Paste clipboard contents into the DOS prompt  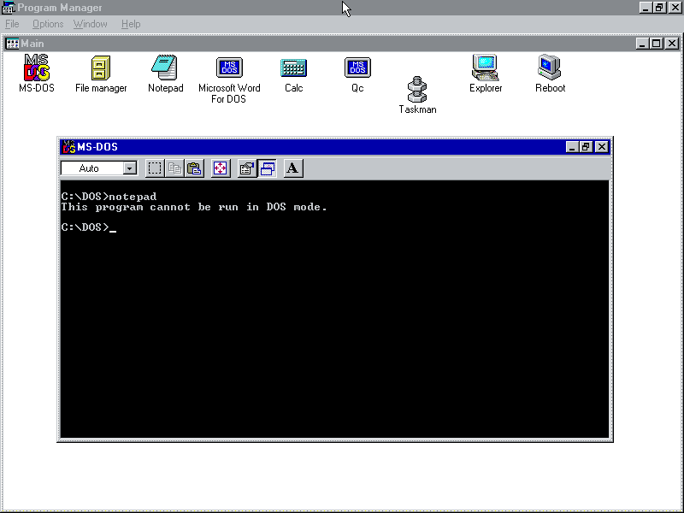point(194,168)
